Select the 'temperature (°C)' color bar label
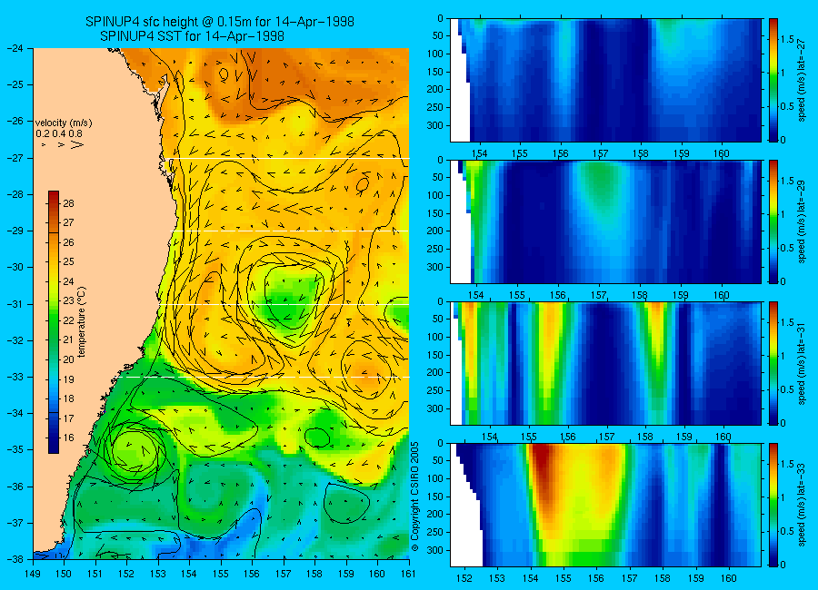 coord(82,322)
